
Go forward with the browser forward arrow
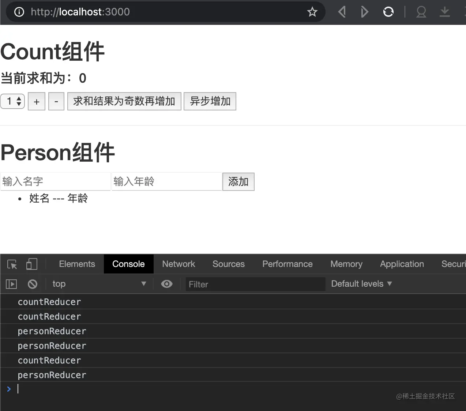(x=364, y=12)
